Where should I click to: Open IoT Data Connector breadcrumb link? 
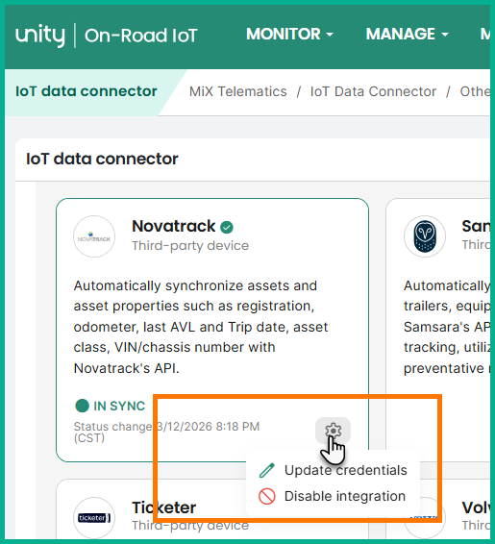[x=373, y=91]
